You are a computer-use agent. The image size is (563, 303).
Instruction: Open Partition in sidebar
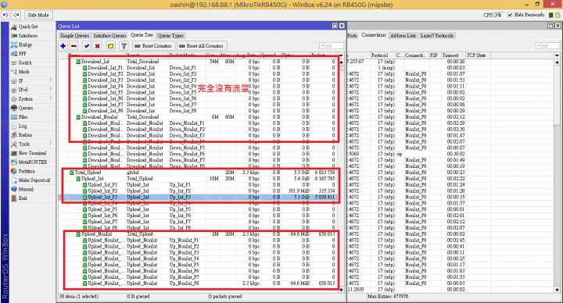27,171
